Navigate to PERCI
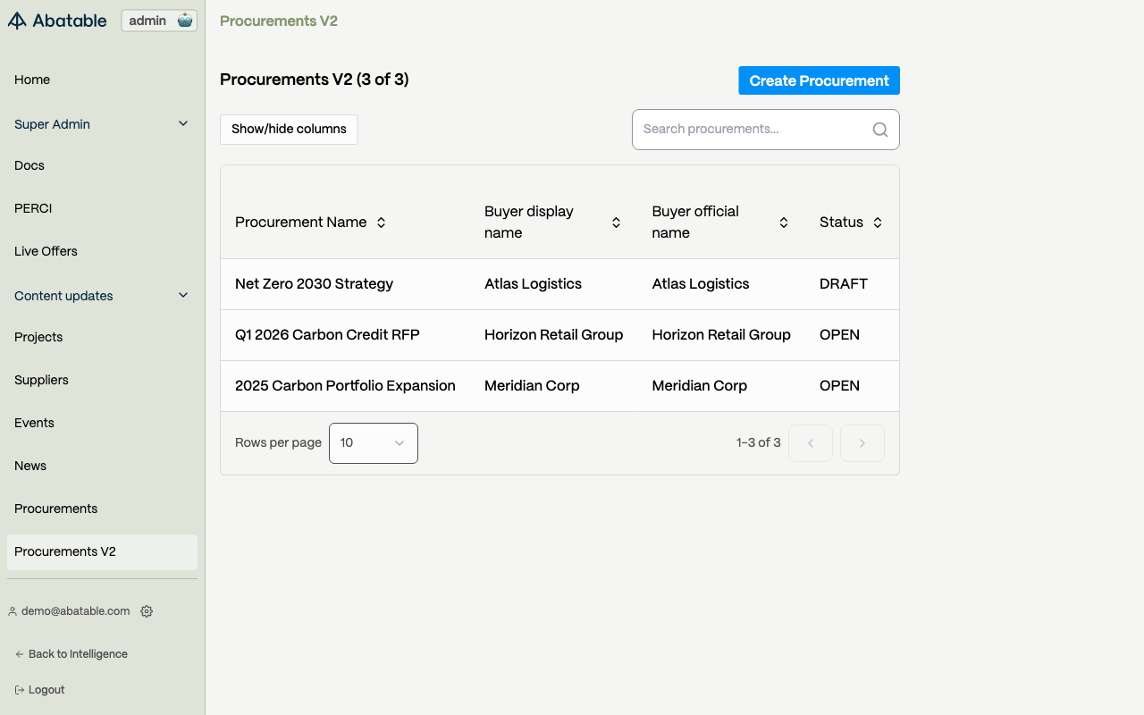 [x=102, y=208]
